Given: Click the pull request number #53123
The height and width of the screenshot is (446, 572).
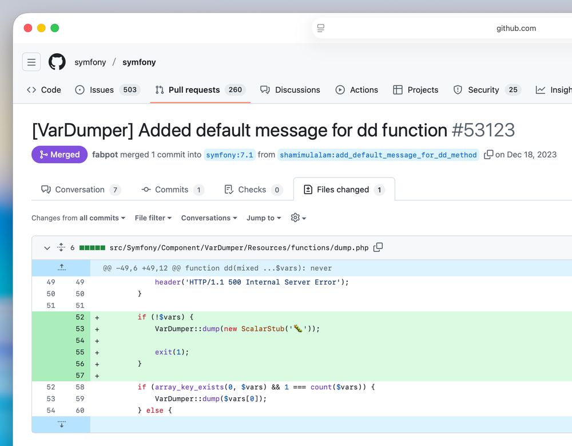Looking at the screenshot, I should pyautogui.click(x=483, y=130).
